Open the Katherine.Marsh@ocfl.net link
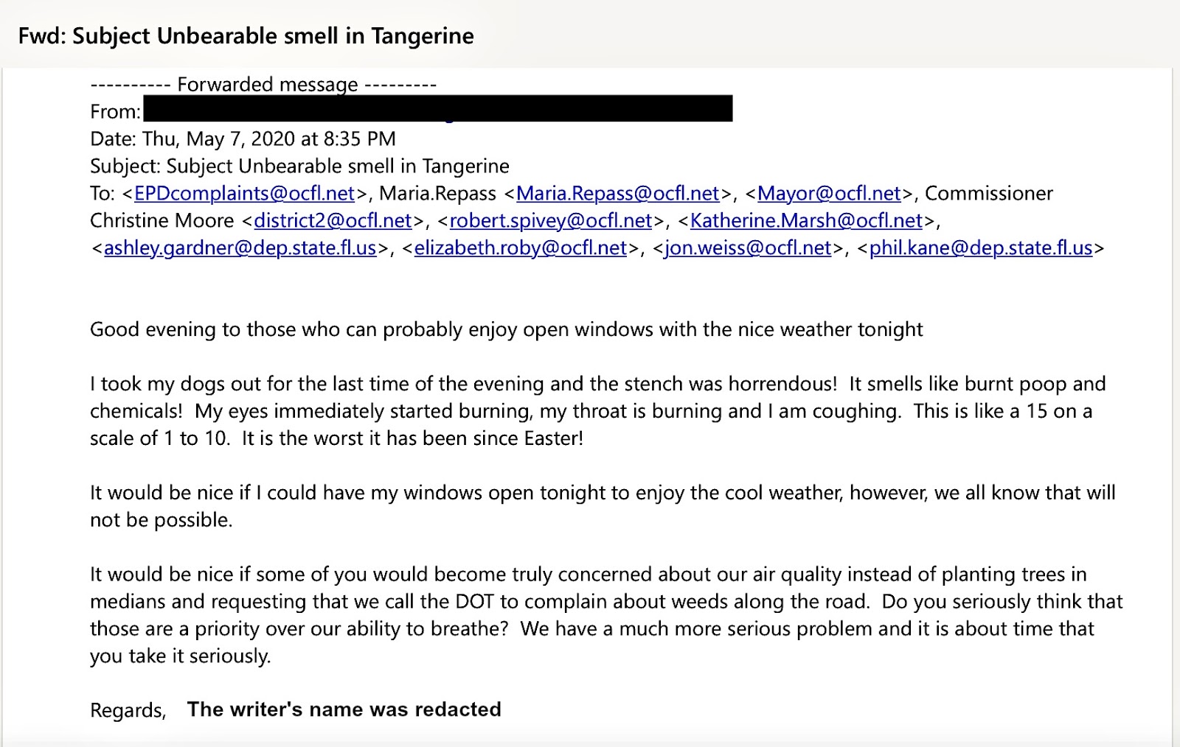1180x747 pixels. (x=807, y=220)
